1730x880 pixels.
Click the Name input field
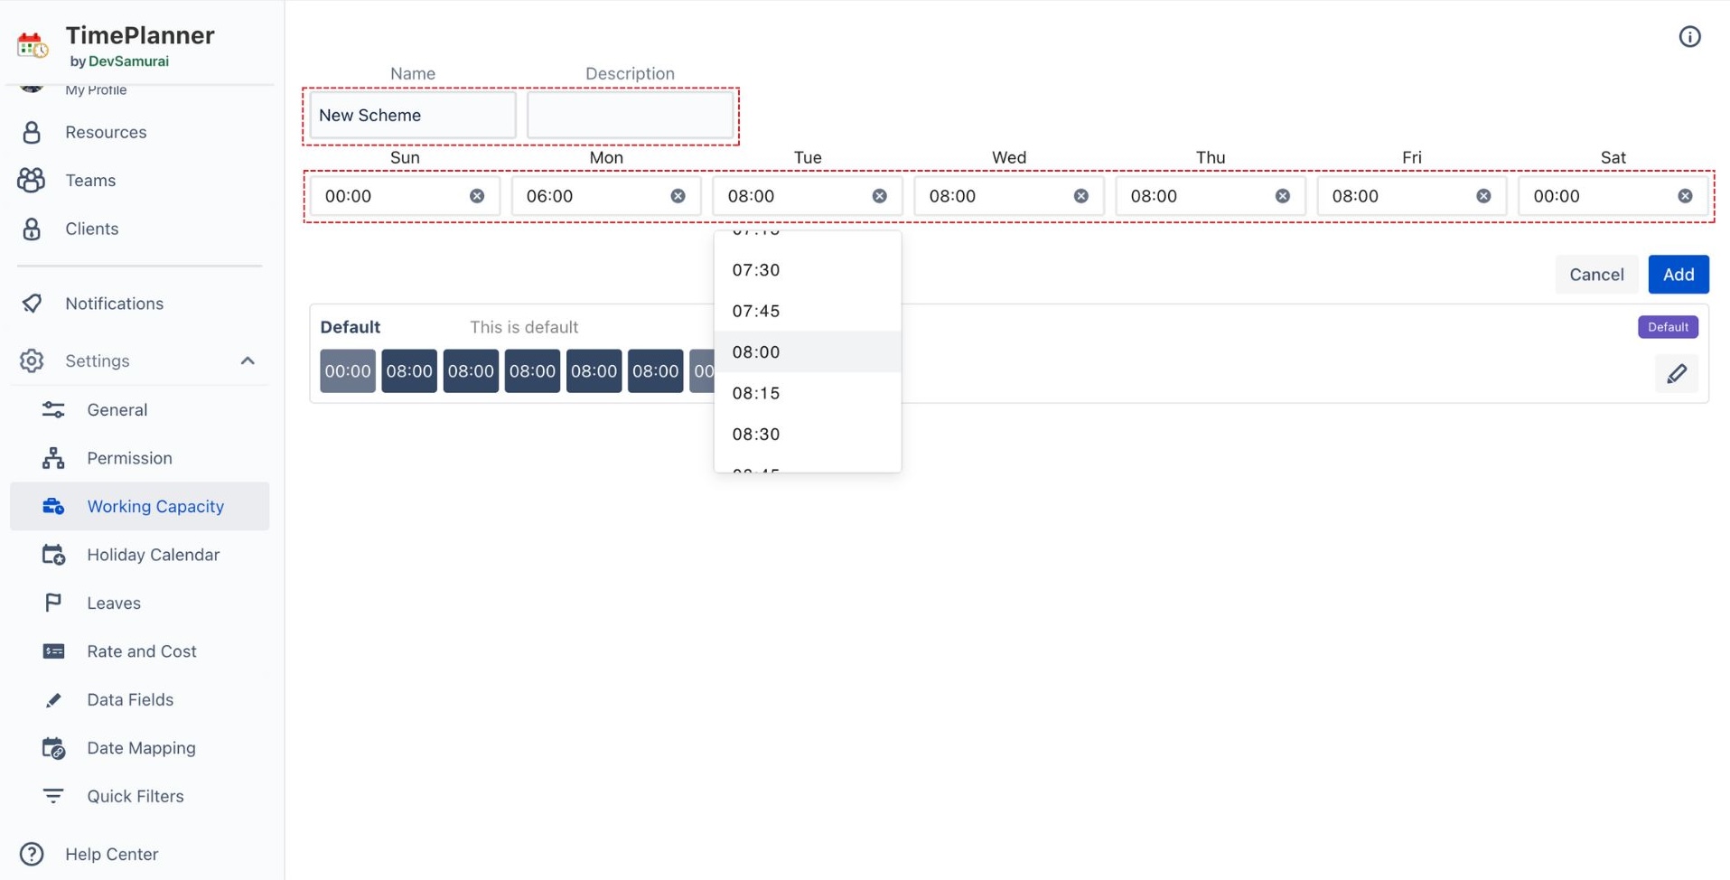coord(412,116)
